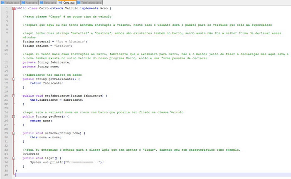Screen dimensions: 291x179
Task: Select the active Carro.java tab
Action: click(68, 2)
